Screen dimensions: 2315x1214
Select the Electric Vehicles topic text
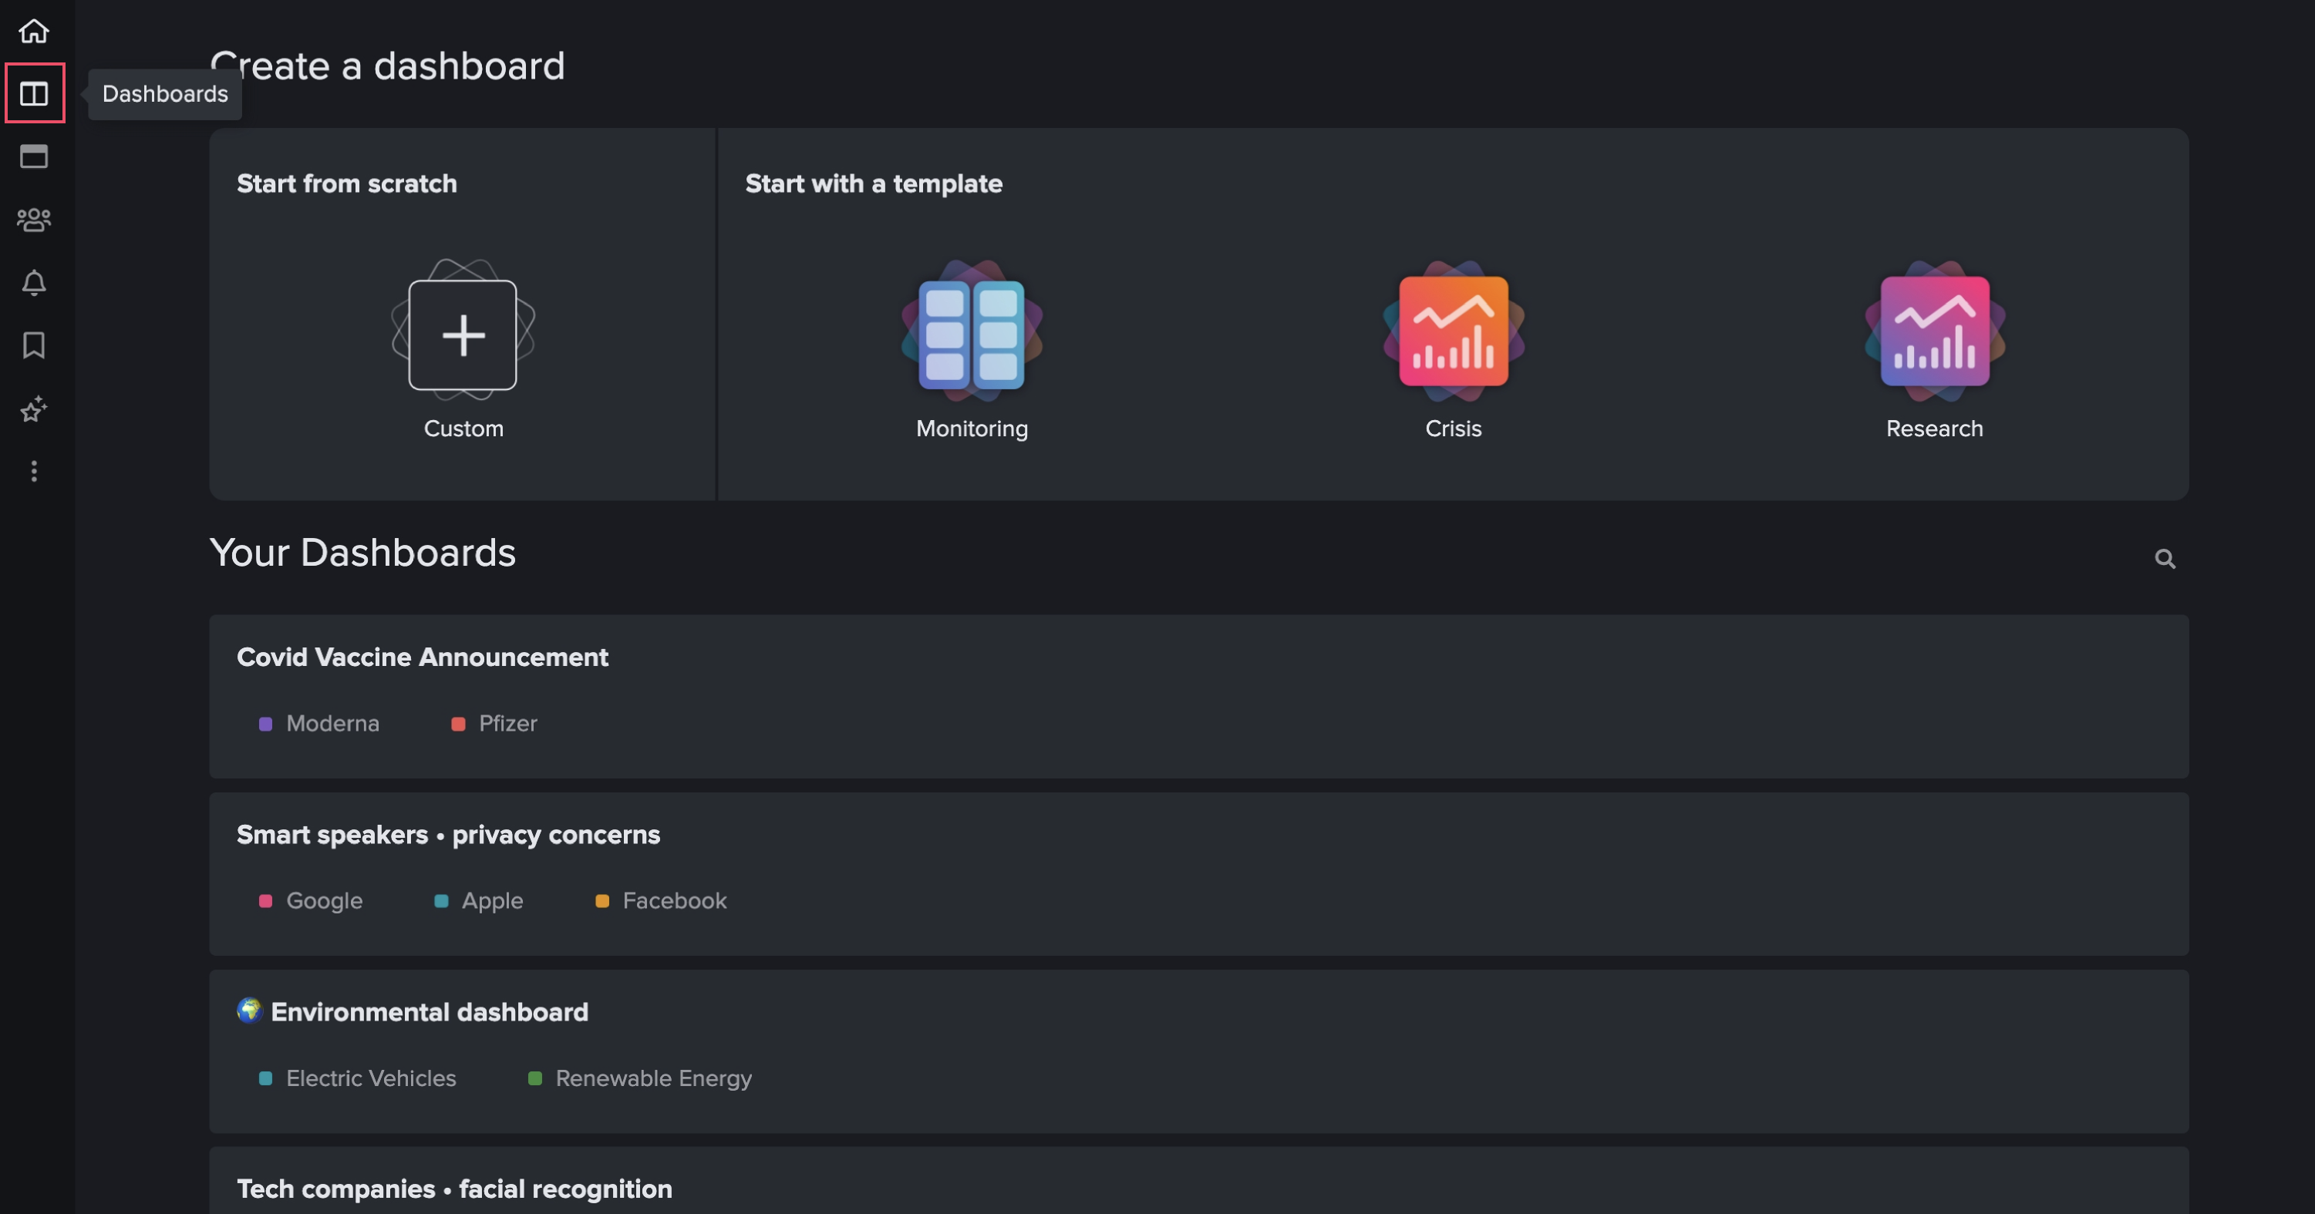click(371, 1078)
